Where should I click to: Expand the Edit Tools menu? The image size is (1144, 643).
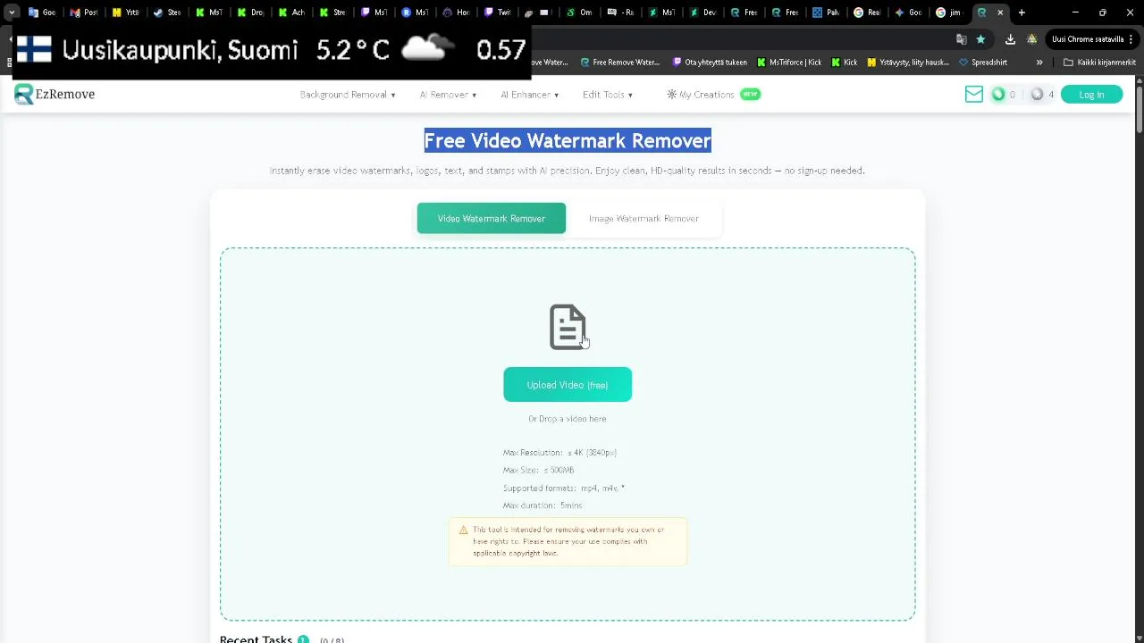608,95
